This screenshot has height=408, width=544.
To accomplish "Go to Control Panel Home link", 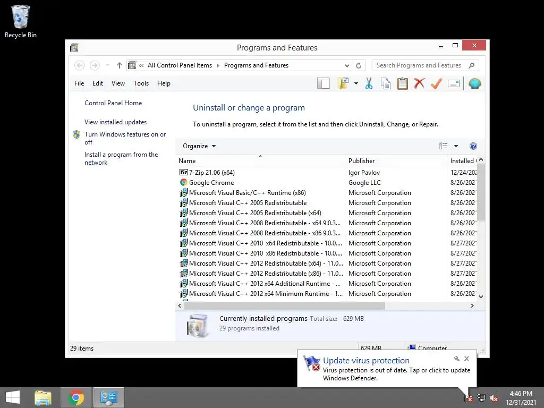I will point(113,103).
